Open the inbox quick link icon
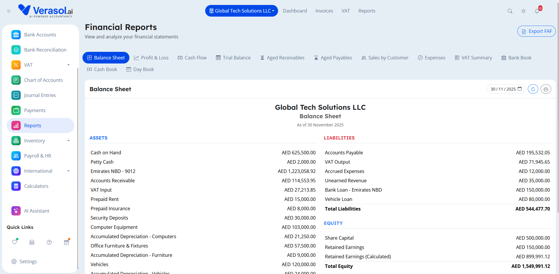559x274 pixels. (32, 242)
